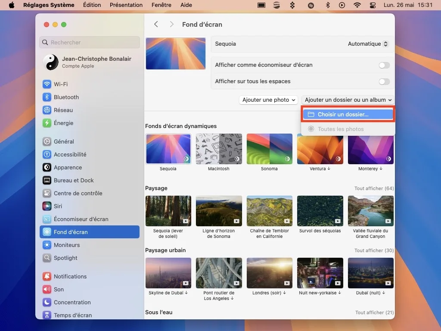Click the back navigation arrow

(156, 24)
